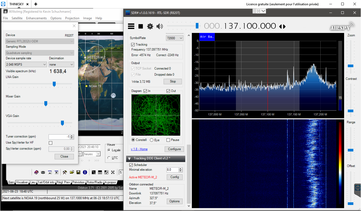Image resolution: width=361 pixels, height=211 pixels.
Task: Open WXtoImg Satellite menu
Action: tap(17, 18)
